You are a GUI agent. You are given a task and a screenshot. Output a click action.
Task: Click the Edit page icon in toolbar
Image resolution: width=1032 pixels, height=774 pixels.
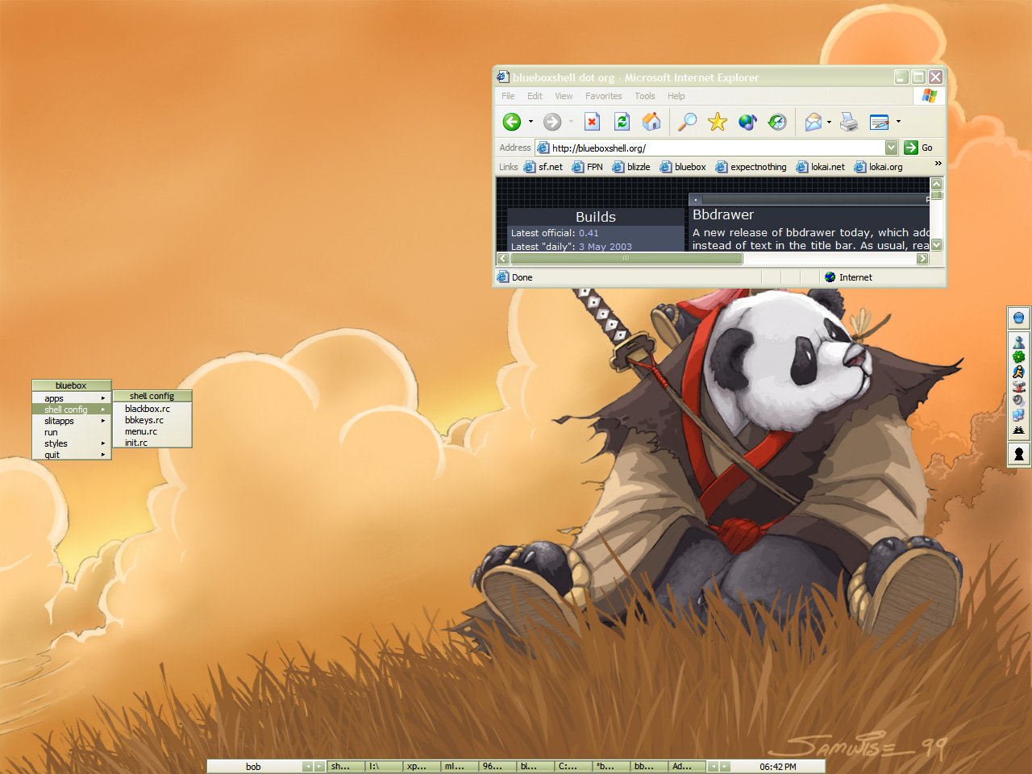(879, 122)
